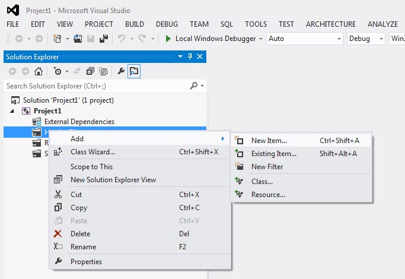Open the Redo history dropdown arrow
Screen dimensions: 405x279
(x=152, y=39)
